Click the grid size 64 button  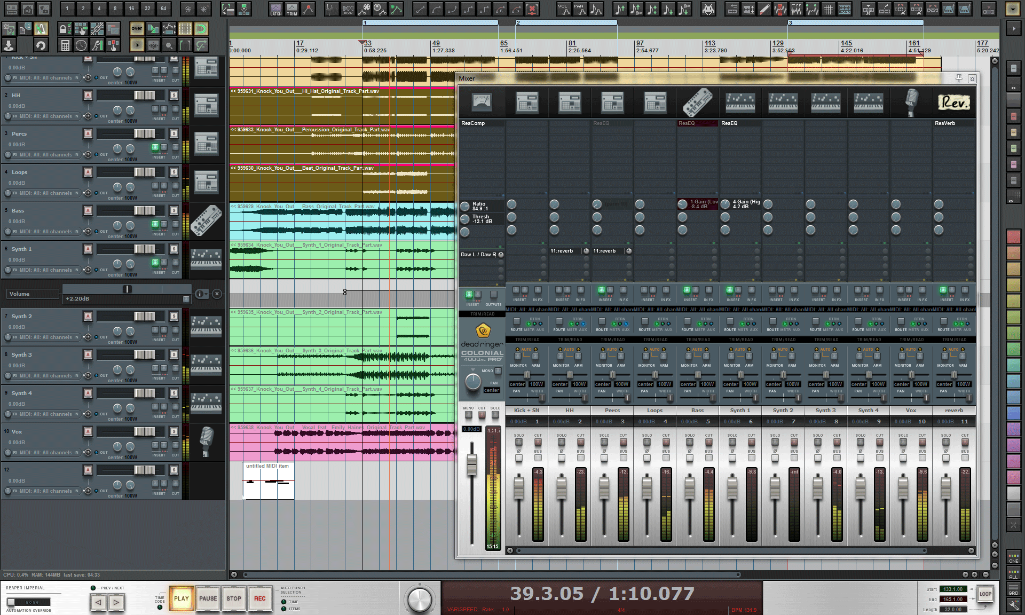(x=163, y=9)
